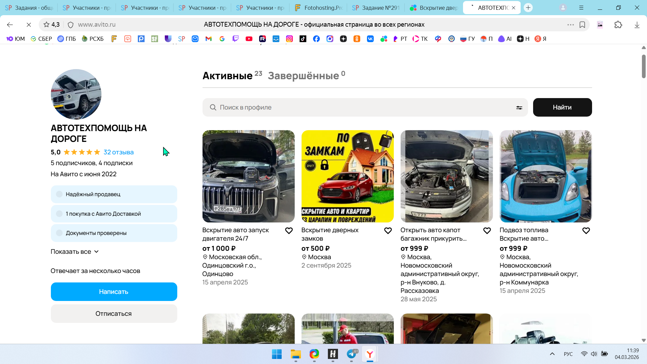The image size is (647, 364).
Task: Open Telegram from the taskbar
Action: tap(351, 354)
